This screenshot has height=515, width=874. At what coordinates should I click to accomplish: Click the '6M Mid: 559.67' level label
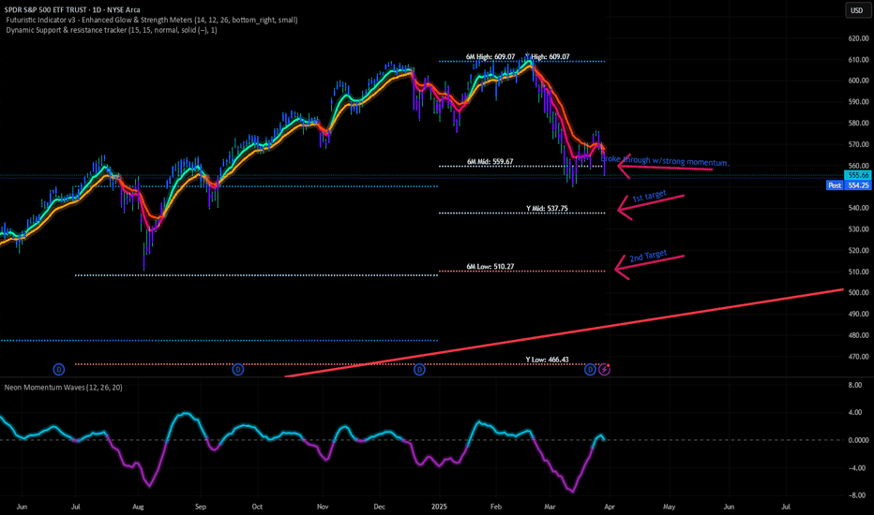click(x=490, y=162)
